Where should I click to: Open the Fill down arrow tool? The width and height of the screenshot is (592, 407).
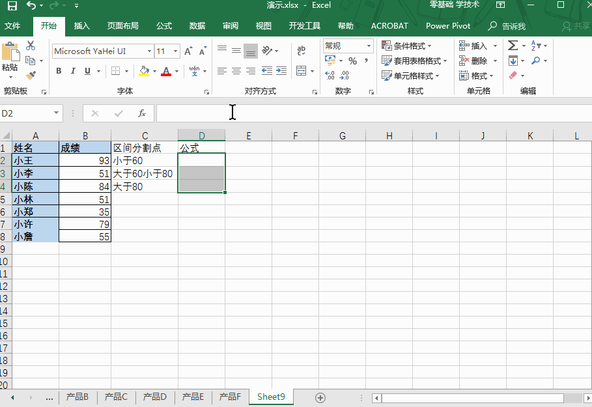[x=513, y=61]
